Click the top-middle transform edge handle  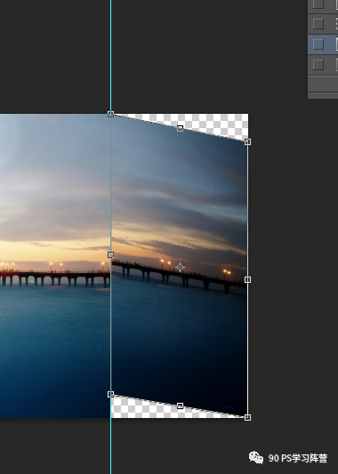(x=180, y=128)
